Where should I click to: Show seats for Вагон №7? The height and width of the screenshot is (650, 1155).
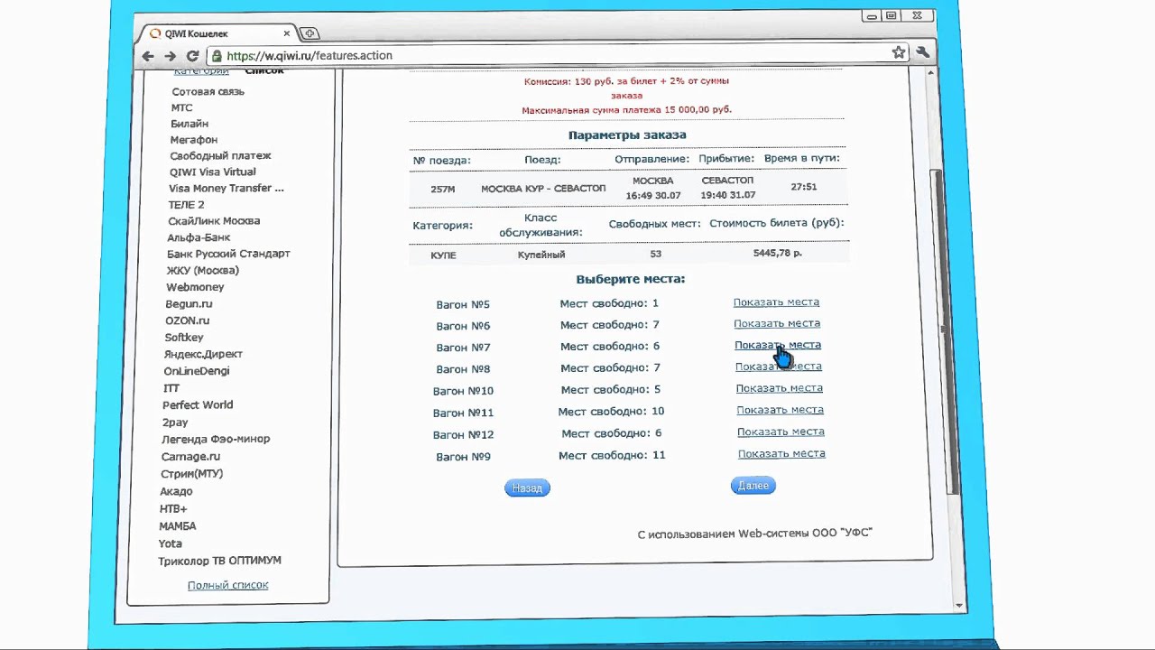point(778,345)
